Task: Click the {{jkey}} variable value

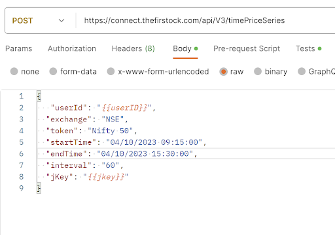Action: click(106, 177)
